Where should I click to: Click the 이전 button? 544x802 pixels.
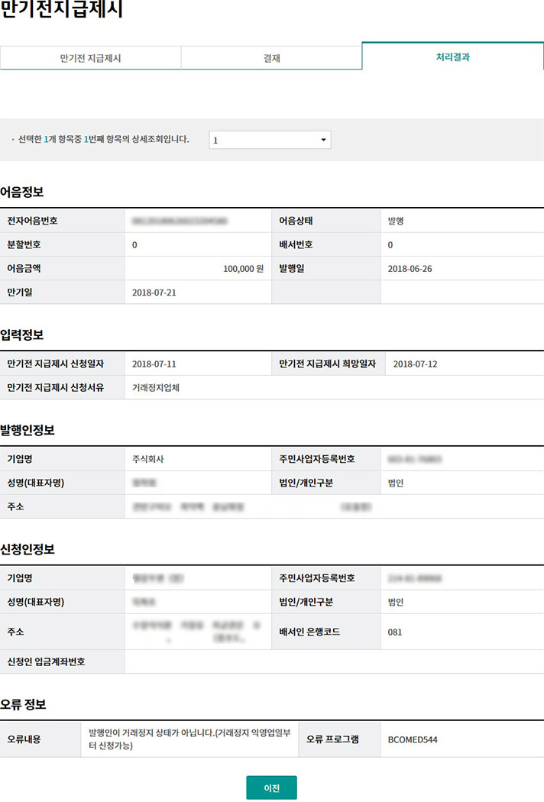[x=271, y=787]
